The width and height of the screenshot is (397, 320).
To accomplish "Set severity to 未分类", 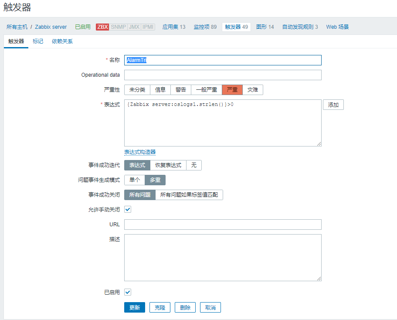I will (137, 90).
